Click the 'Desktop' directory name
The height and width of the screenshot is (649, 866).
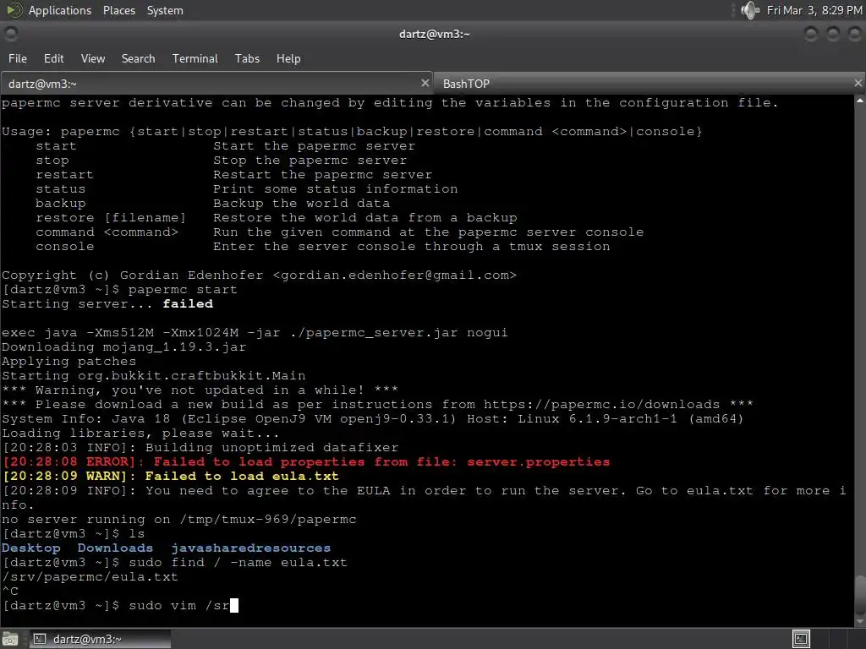tap(31, 548)
